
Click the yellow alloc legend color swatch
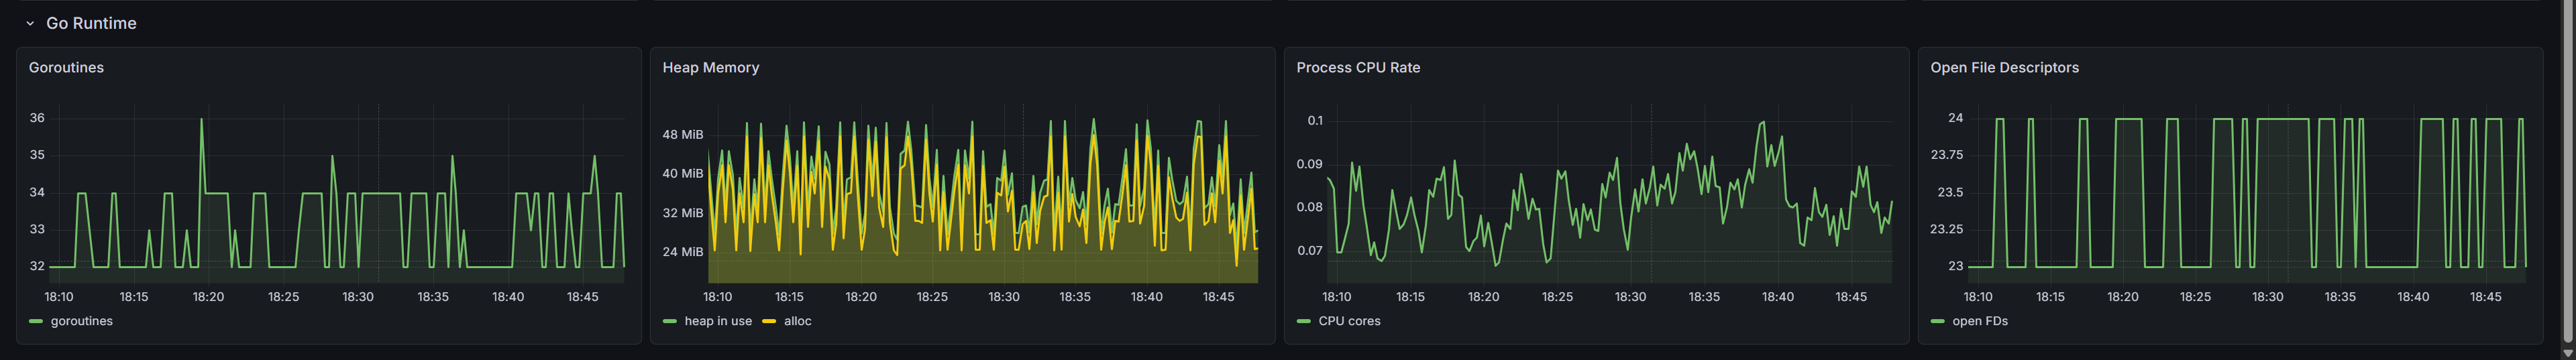click(x=769, y=321)
